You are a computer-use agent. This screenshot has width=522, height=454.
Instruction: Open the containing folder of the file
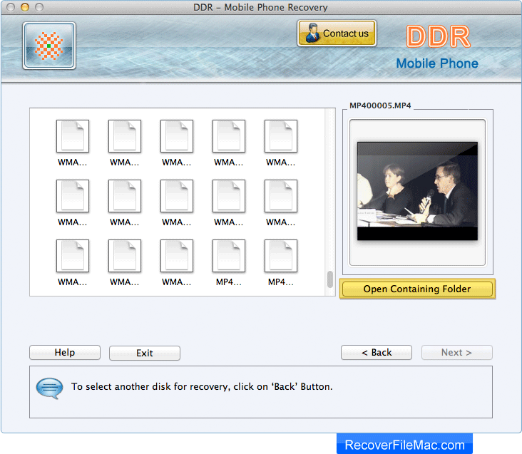(417, 289)
